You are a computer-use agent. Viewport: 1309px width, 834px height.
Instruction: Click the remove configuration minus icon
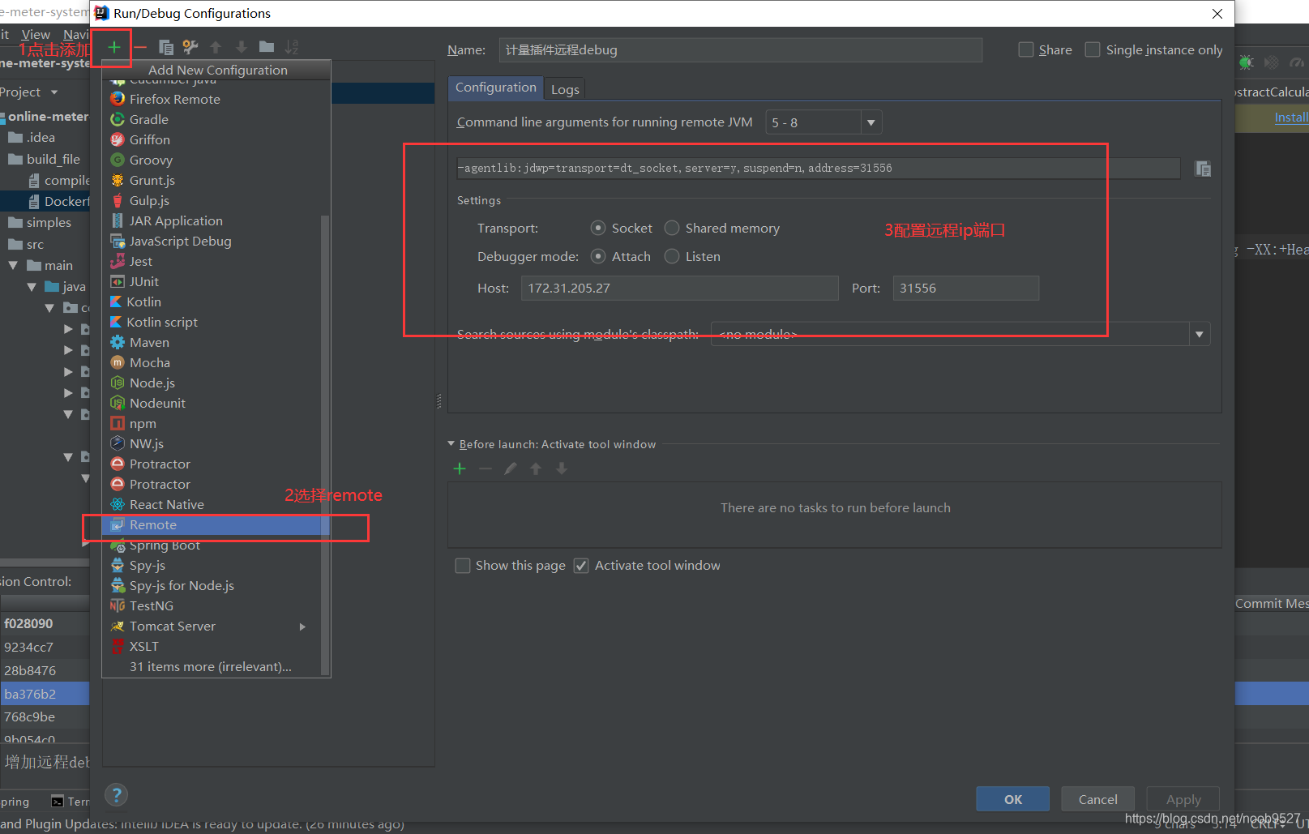(140, 47)
